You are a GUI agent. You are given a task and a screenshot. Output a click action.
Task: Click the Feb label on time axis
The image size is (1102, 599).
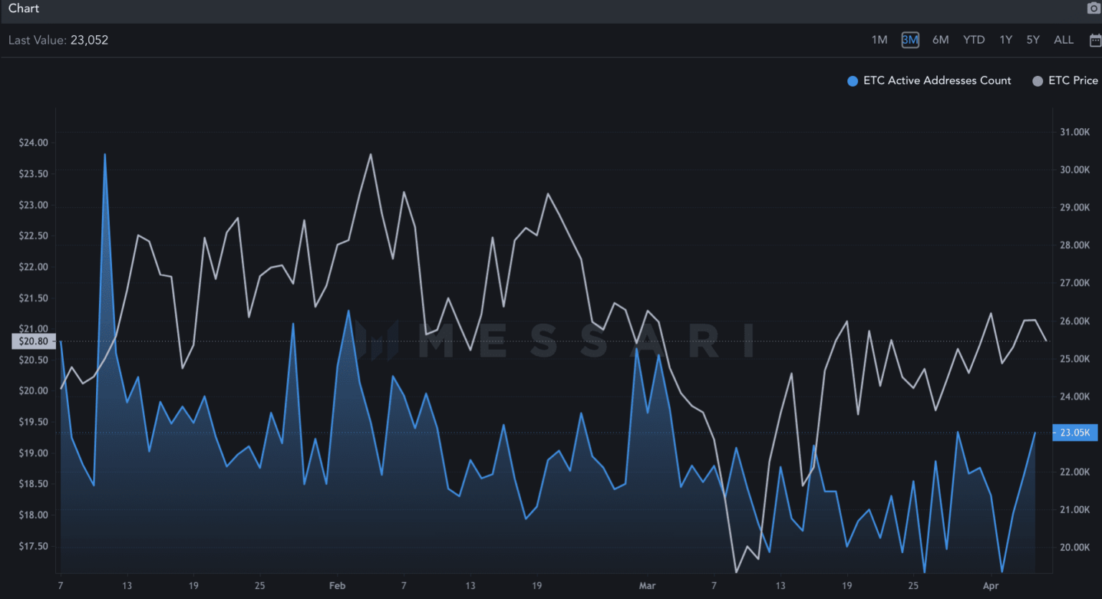(x=337, y=586)
